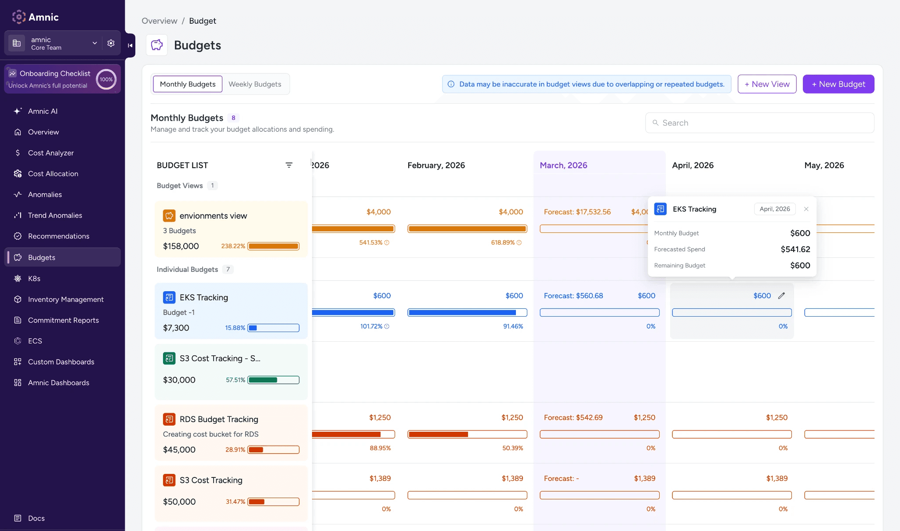
Task: Switch to Monthly Budgets view
Action: pos(188,84)
